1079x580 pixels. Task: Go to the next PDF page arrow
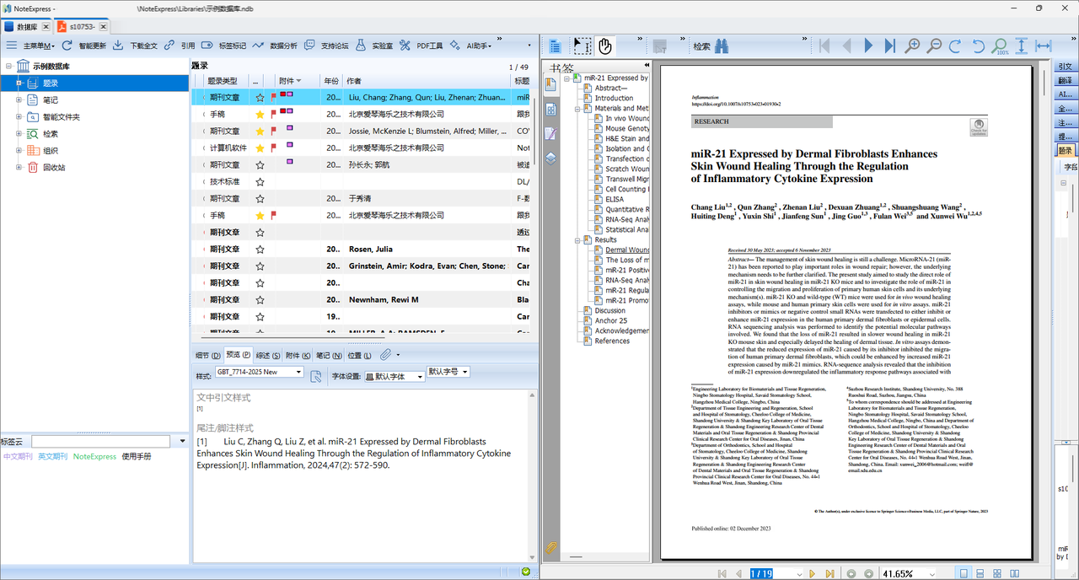pos(868,46)
